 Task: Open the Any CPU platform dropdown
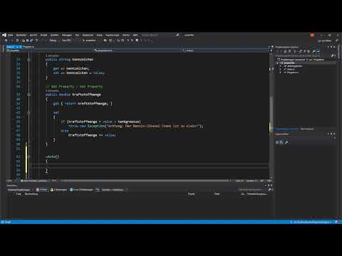point(68,41)
